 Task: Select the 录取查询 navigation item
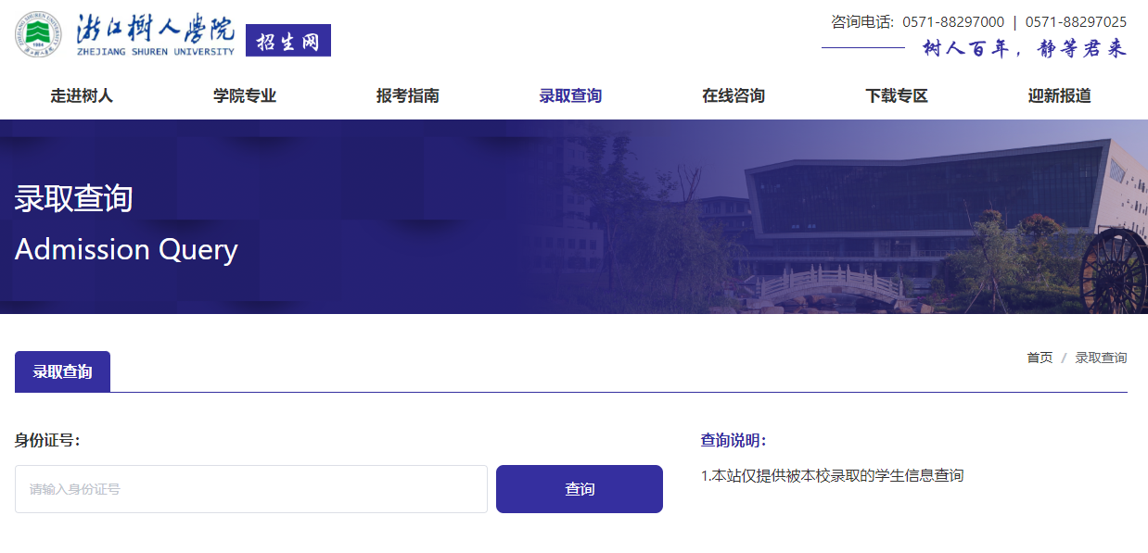569,94
